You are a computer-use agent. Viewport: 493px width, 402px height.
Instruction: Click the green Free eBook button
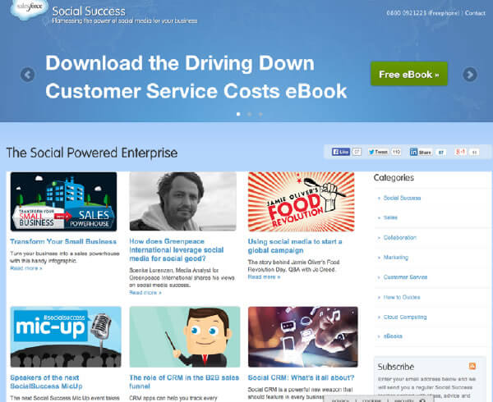[x=408, y=74]
